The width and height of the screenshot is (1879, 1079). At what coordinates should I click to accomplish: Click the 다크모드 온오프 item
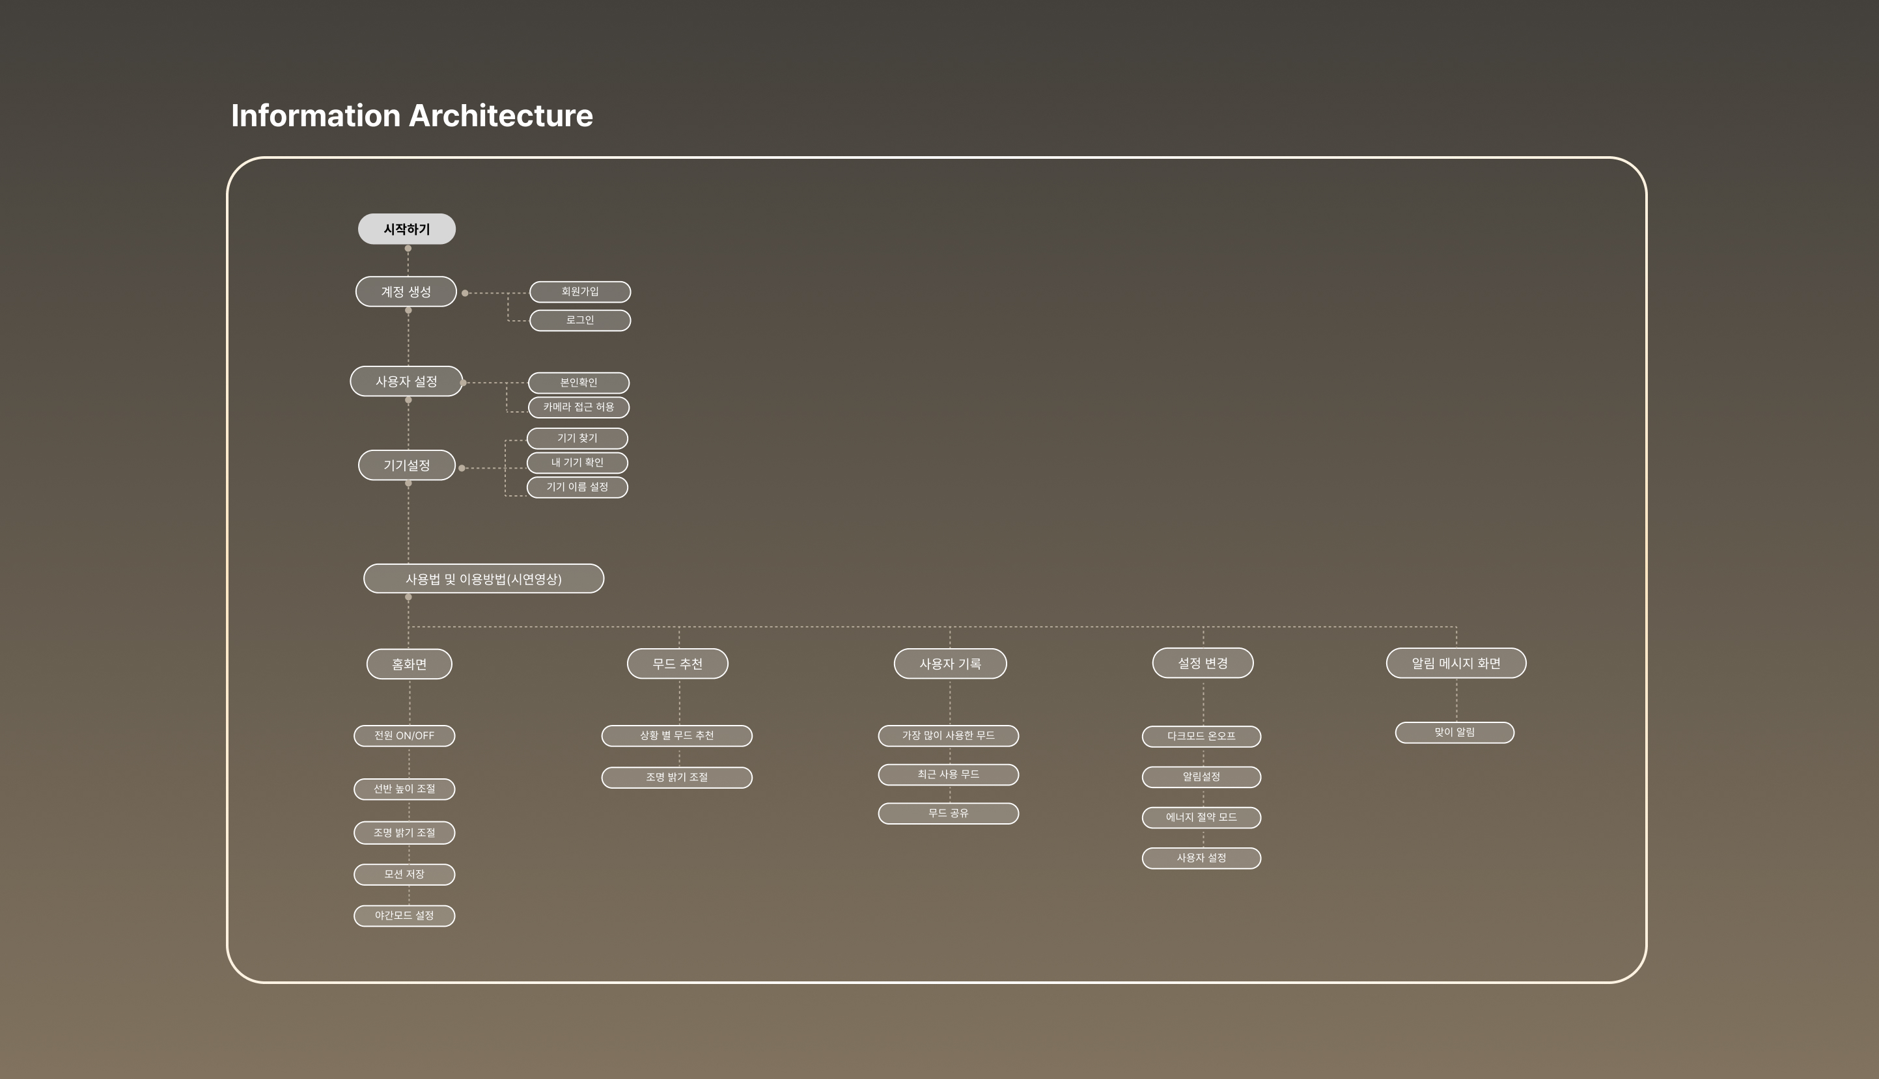click(x=1201, y=736)
